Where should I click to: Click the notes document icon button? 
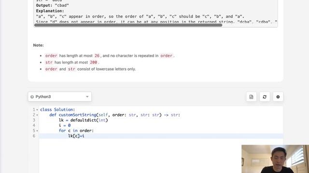click(251, 97)
